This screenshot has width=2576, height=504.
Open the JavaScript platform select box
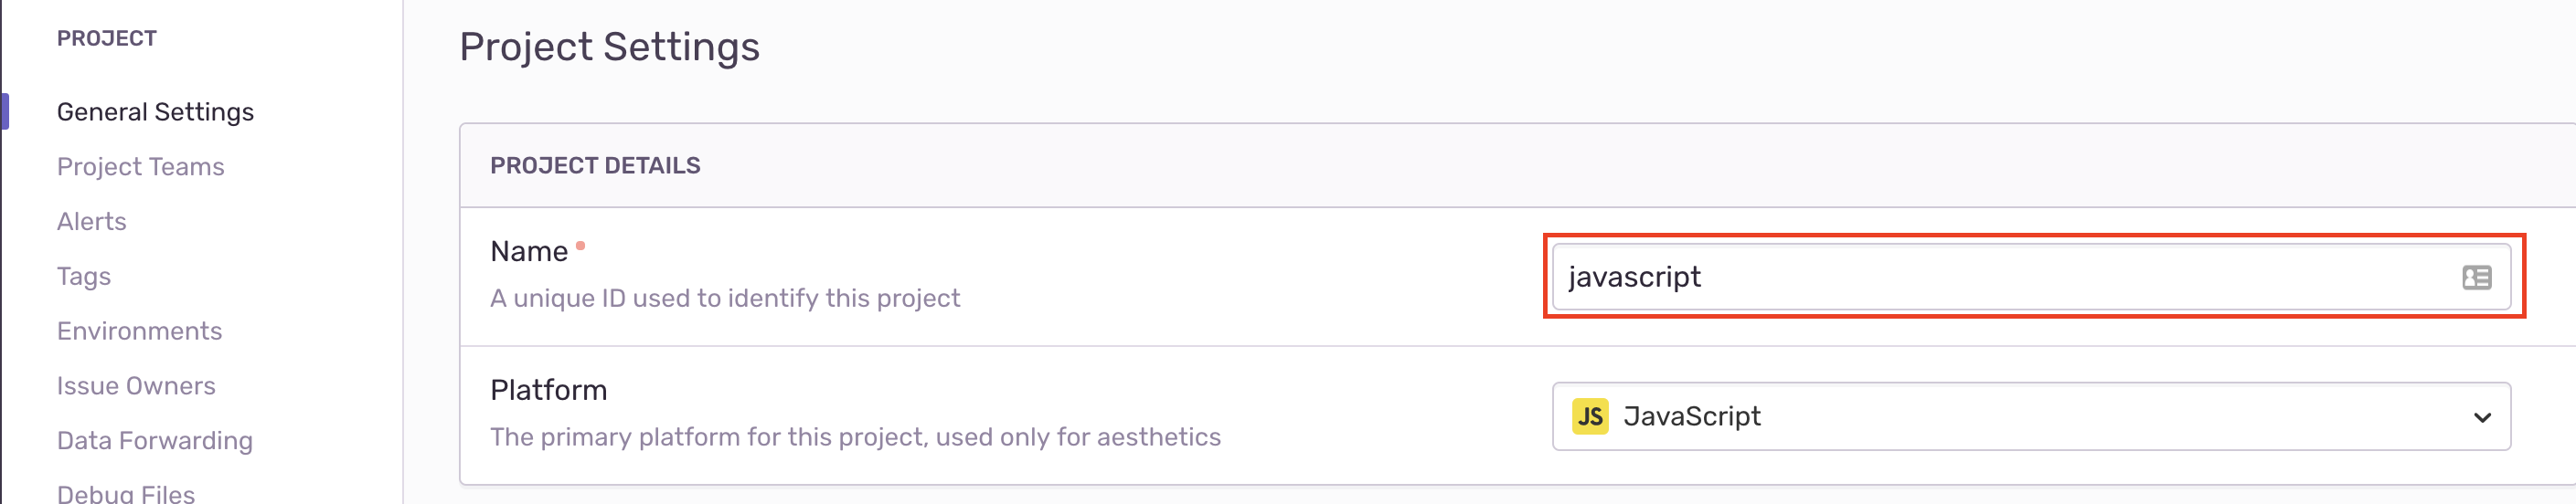coord(2030,416)
